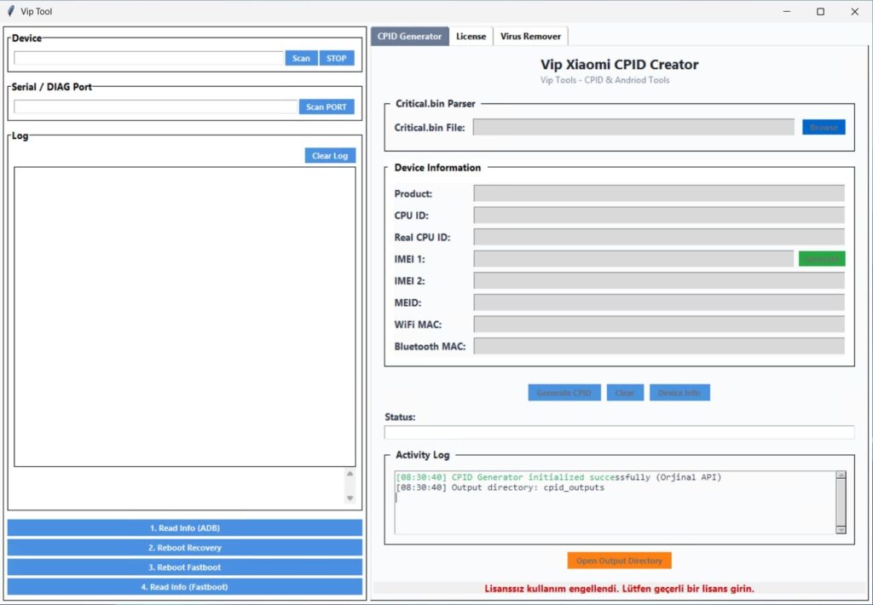Image resolution: width=873 pixels, height=605 pixels.
Task: Click the Vip Tool feather icon
Action: 11,12
